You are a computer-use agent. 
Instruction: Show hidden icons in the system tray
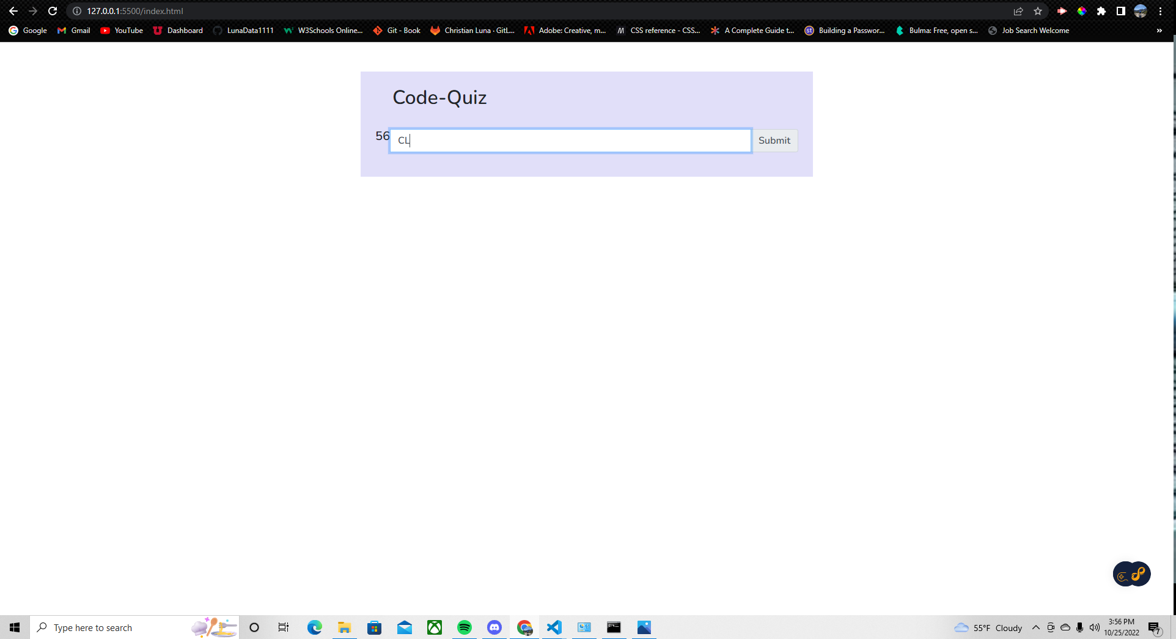pos(1036,627)
